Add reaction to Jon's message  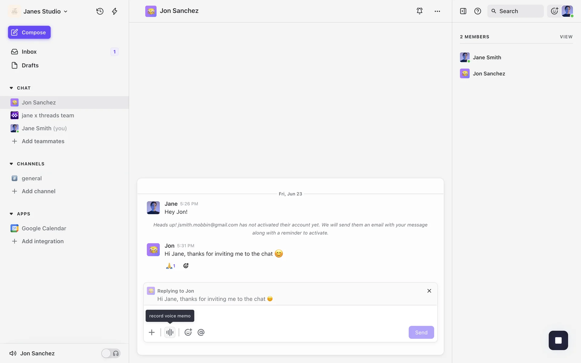pos(186,266)
